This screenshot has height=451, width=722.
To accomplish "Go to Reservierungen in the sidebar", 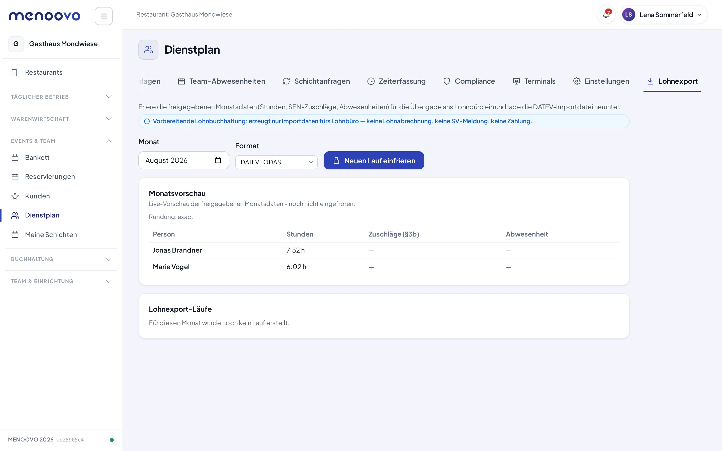I will pos(61,177).
